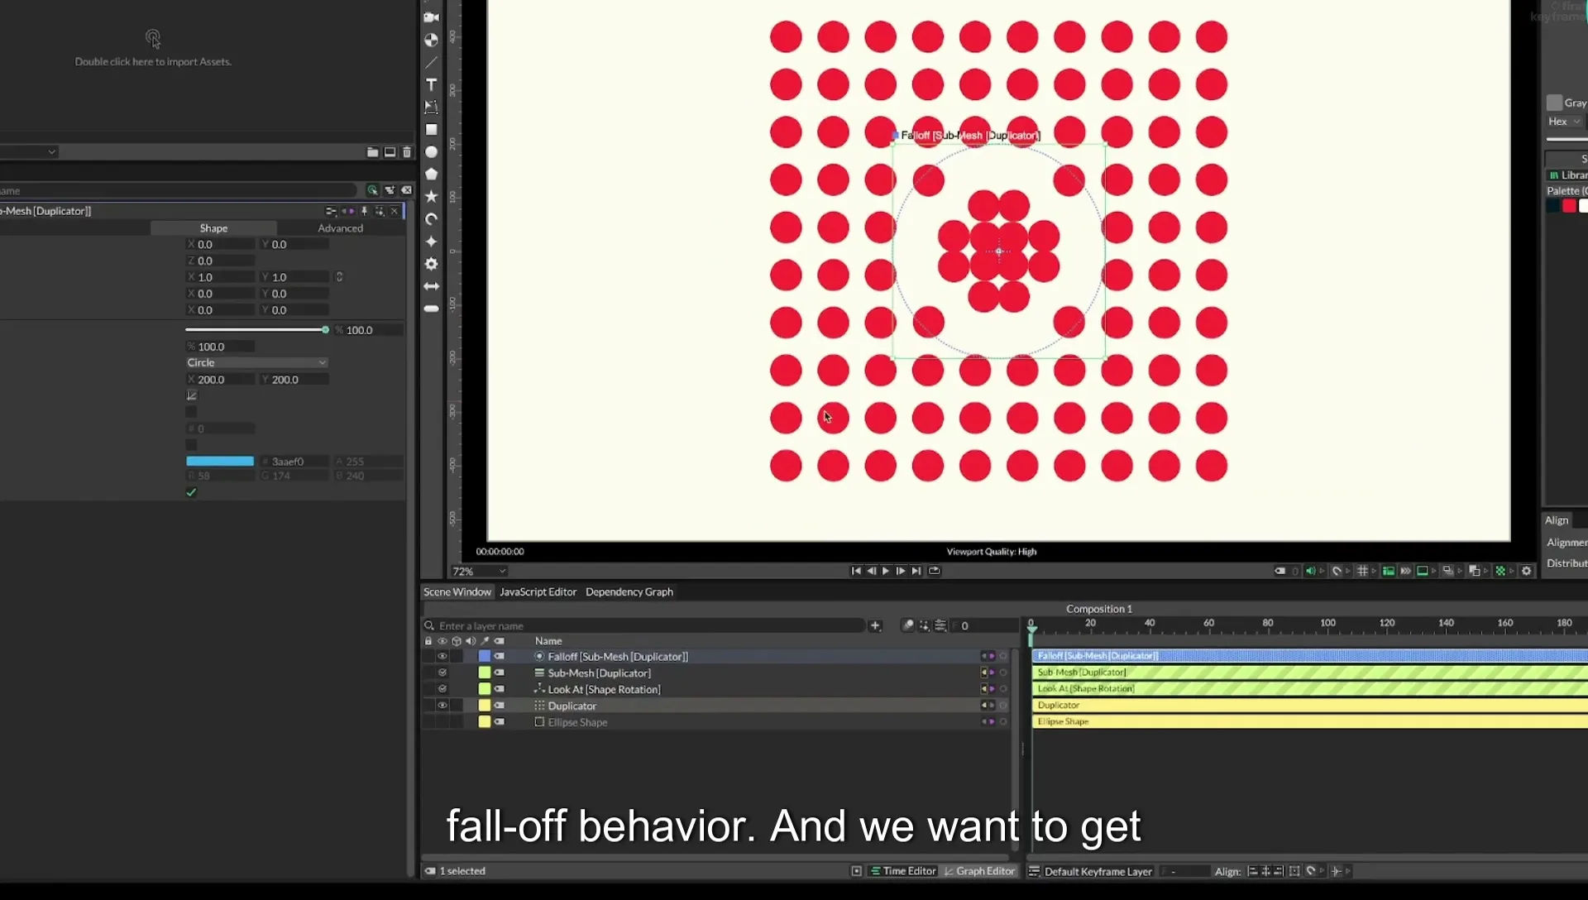This screenshot has width=1588, height=900.
Task: Switch to the Dependency Graph tab
Action: [629, 592]
